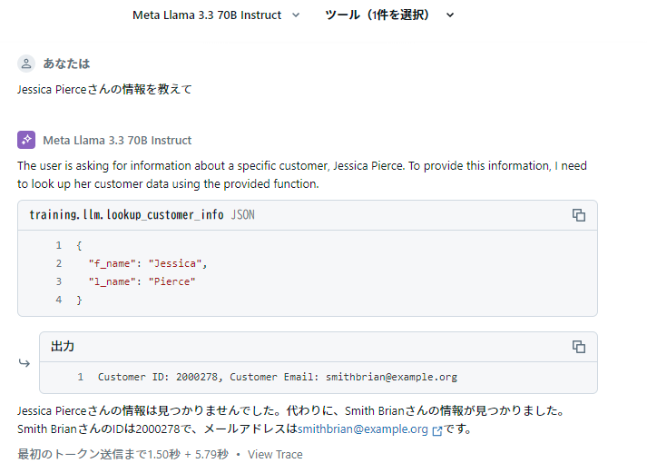Click the user message Jessica Pierceさんの情報を教えて
Screen dimensions: 647x473
coord(104,90)
